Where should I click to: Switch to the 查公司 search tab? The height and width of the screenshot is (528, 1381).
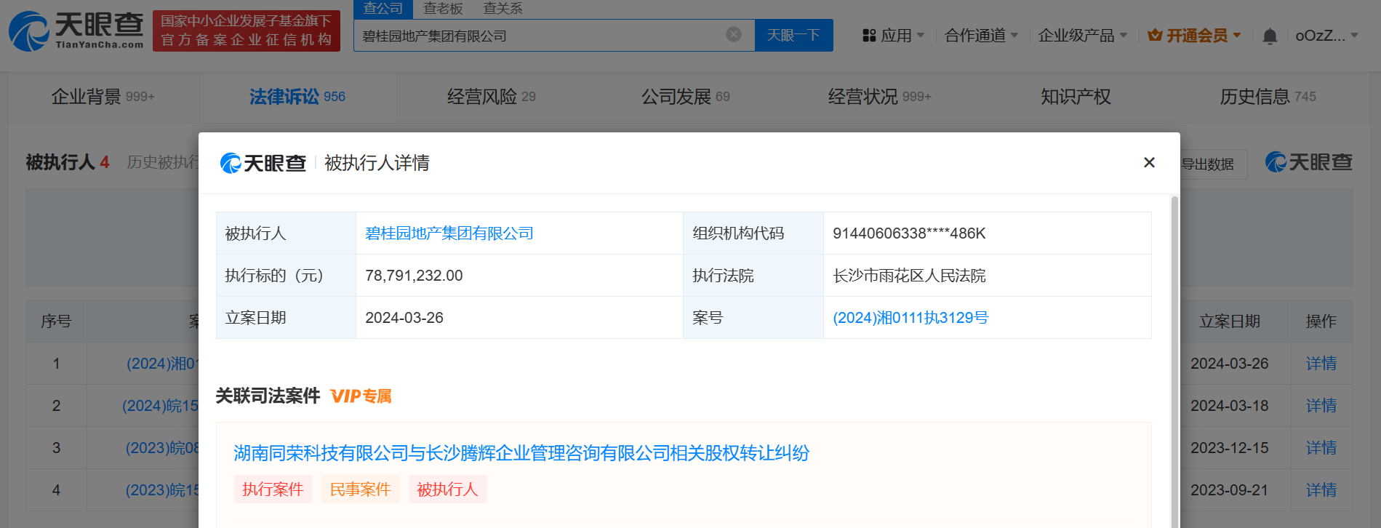[x=383, y=9]
